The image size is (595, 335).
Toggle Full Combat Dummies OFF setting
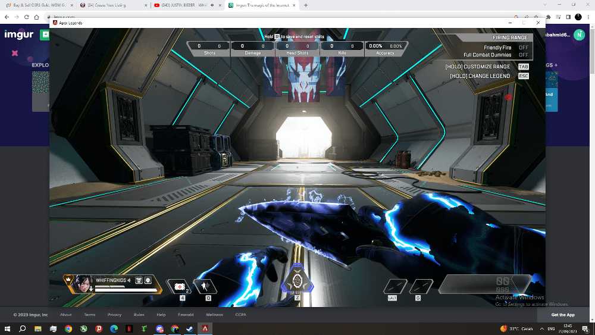(523, 55)
